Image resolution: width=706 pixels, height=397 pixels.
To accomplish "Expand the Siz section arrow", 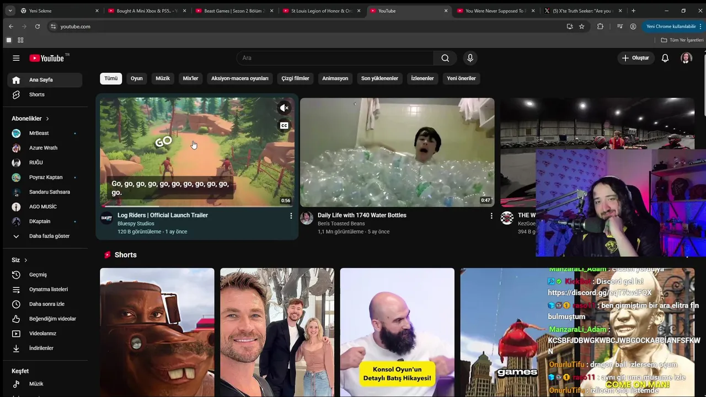I will (25, 260).
